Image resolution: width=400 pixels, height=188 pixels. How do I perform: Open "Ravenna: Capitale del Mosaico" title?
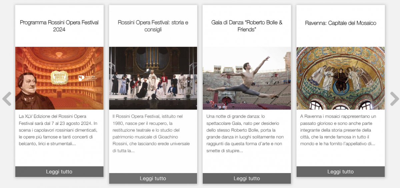pos(341,23)
